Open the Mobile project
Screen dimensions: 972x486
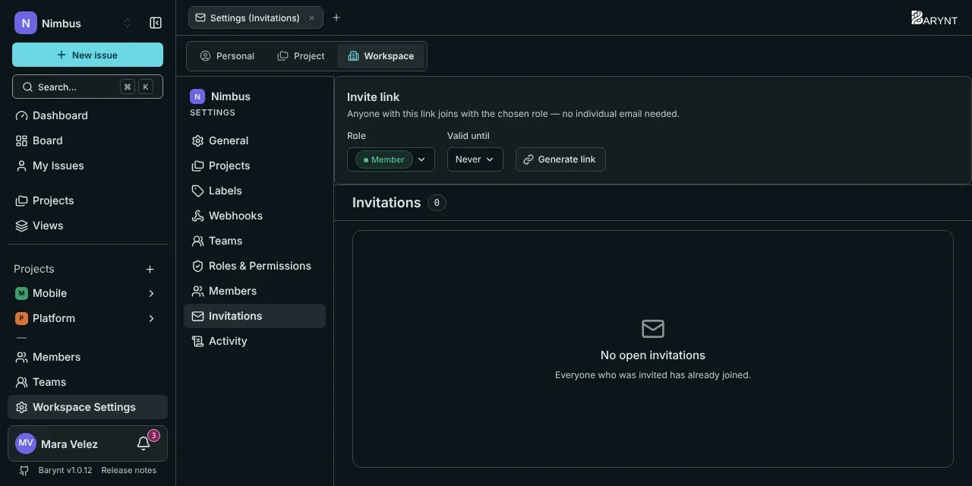point(50,293)
